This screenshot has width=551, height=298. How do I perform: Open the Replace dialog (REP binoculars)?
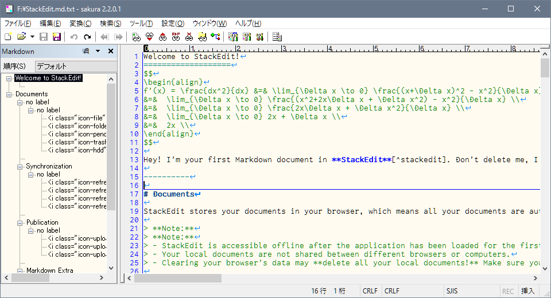click(x=176, y=37)
